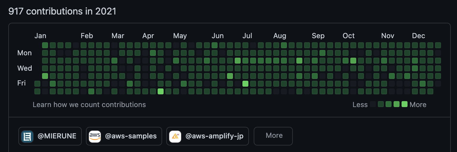Click the AWS logo icon

coord(95,136)
